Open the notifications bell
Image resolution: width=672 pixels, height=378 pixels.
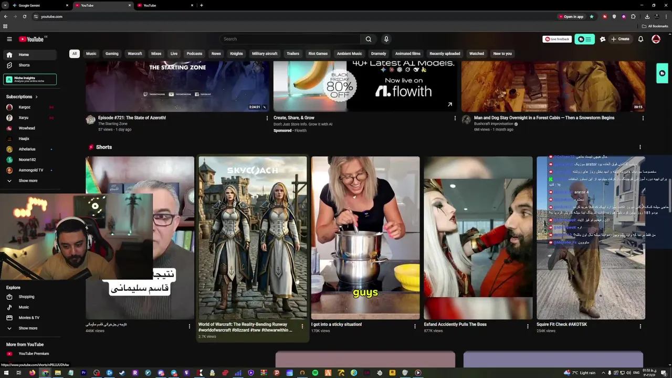pos(640,39)
